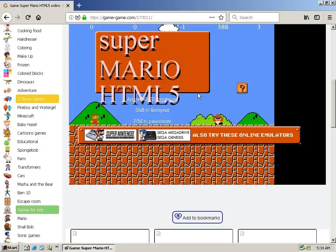Click the Angry Birds pig icon beside Educational
This screenshot has width=336, height=252.
[x=7, y=142]
